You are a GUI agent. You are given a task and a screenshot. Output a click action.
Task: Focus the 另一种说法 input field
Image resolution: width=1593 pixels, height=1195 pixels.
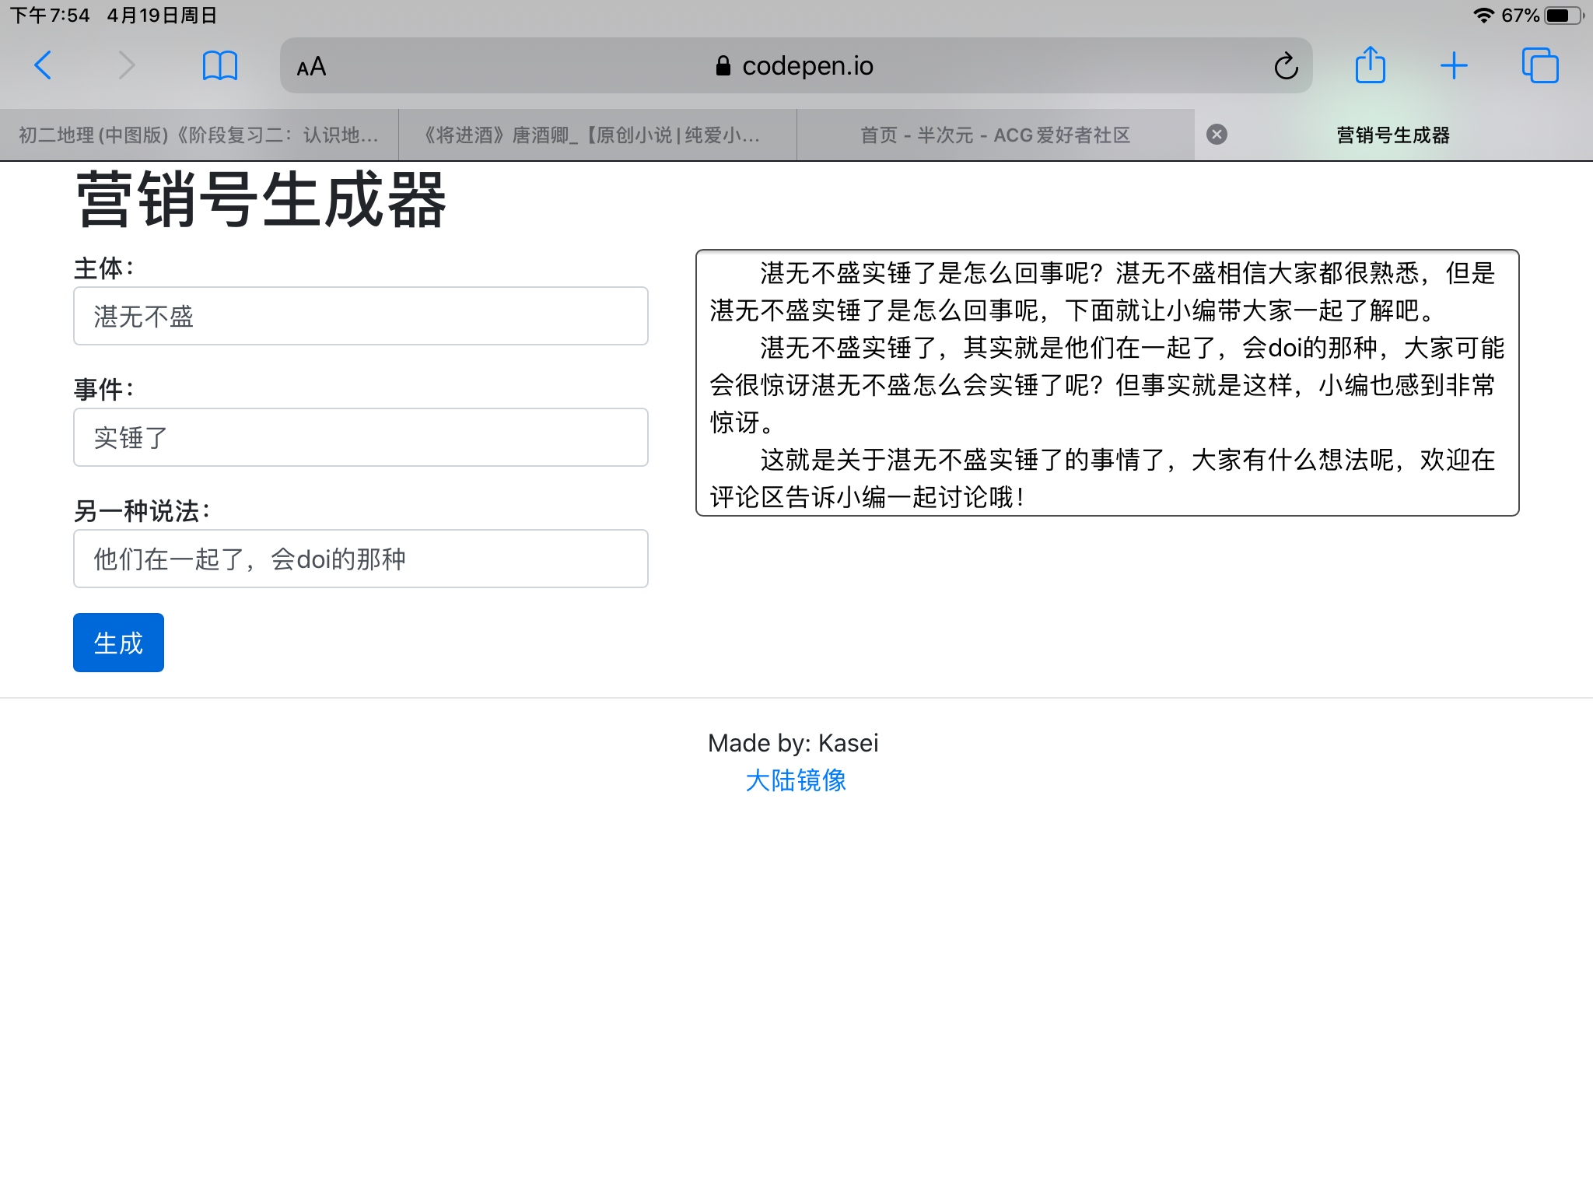click(361, 559)
